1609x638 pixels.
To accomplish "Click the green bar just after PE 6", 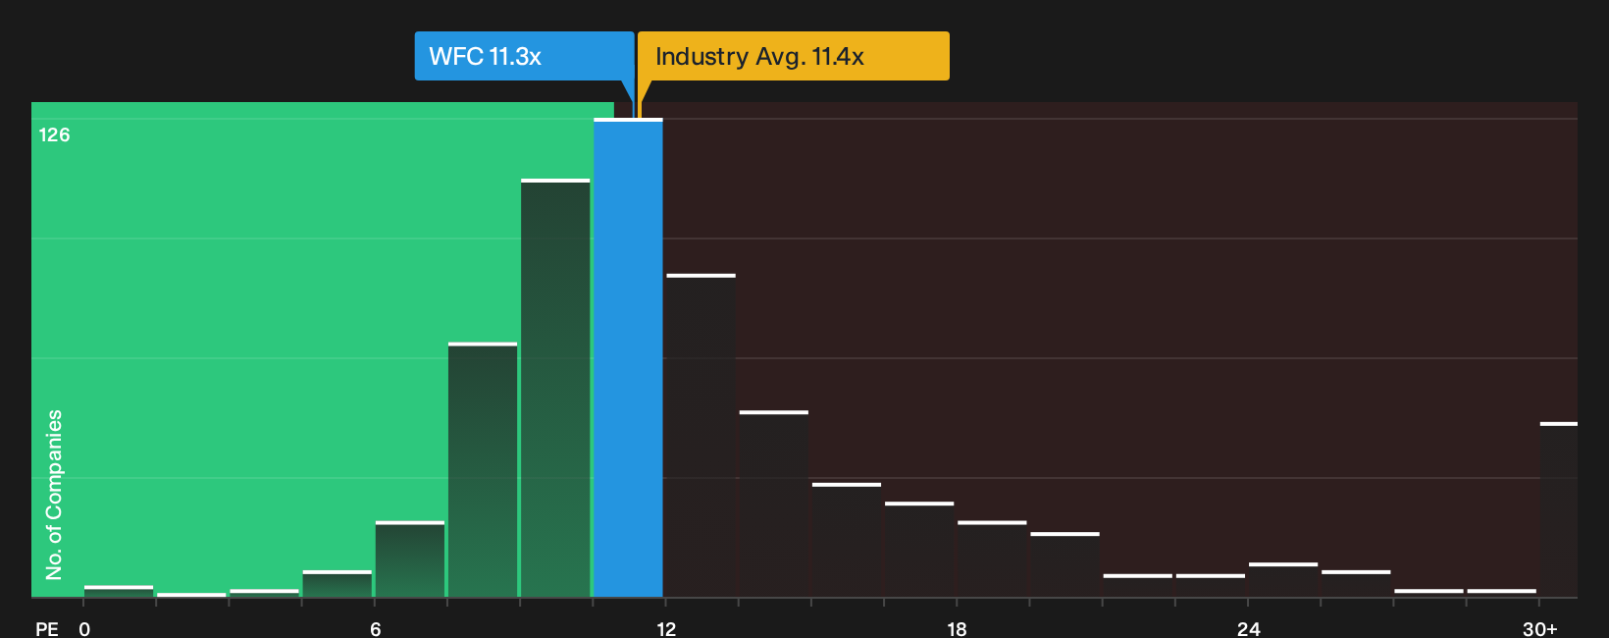I will click(x=410, y=558).
